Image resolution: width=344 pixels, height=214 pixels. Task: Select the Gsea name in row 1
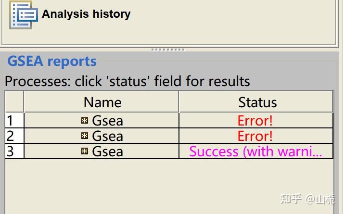point(107,120)
